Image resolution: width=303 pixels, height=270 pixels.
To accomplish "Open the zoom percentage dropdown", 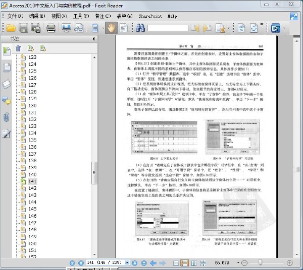I will point(238,262).
